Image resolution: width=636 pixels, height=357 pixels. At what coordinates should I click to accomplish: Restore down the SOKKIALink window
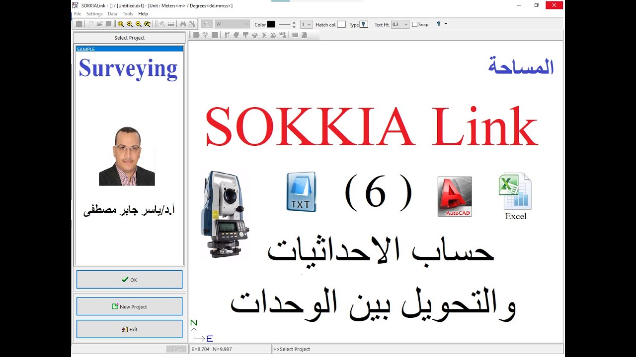536,5
